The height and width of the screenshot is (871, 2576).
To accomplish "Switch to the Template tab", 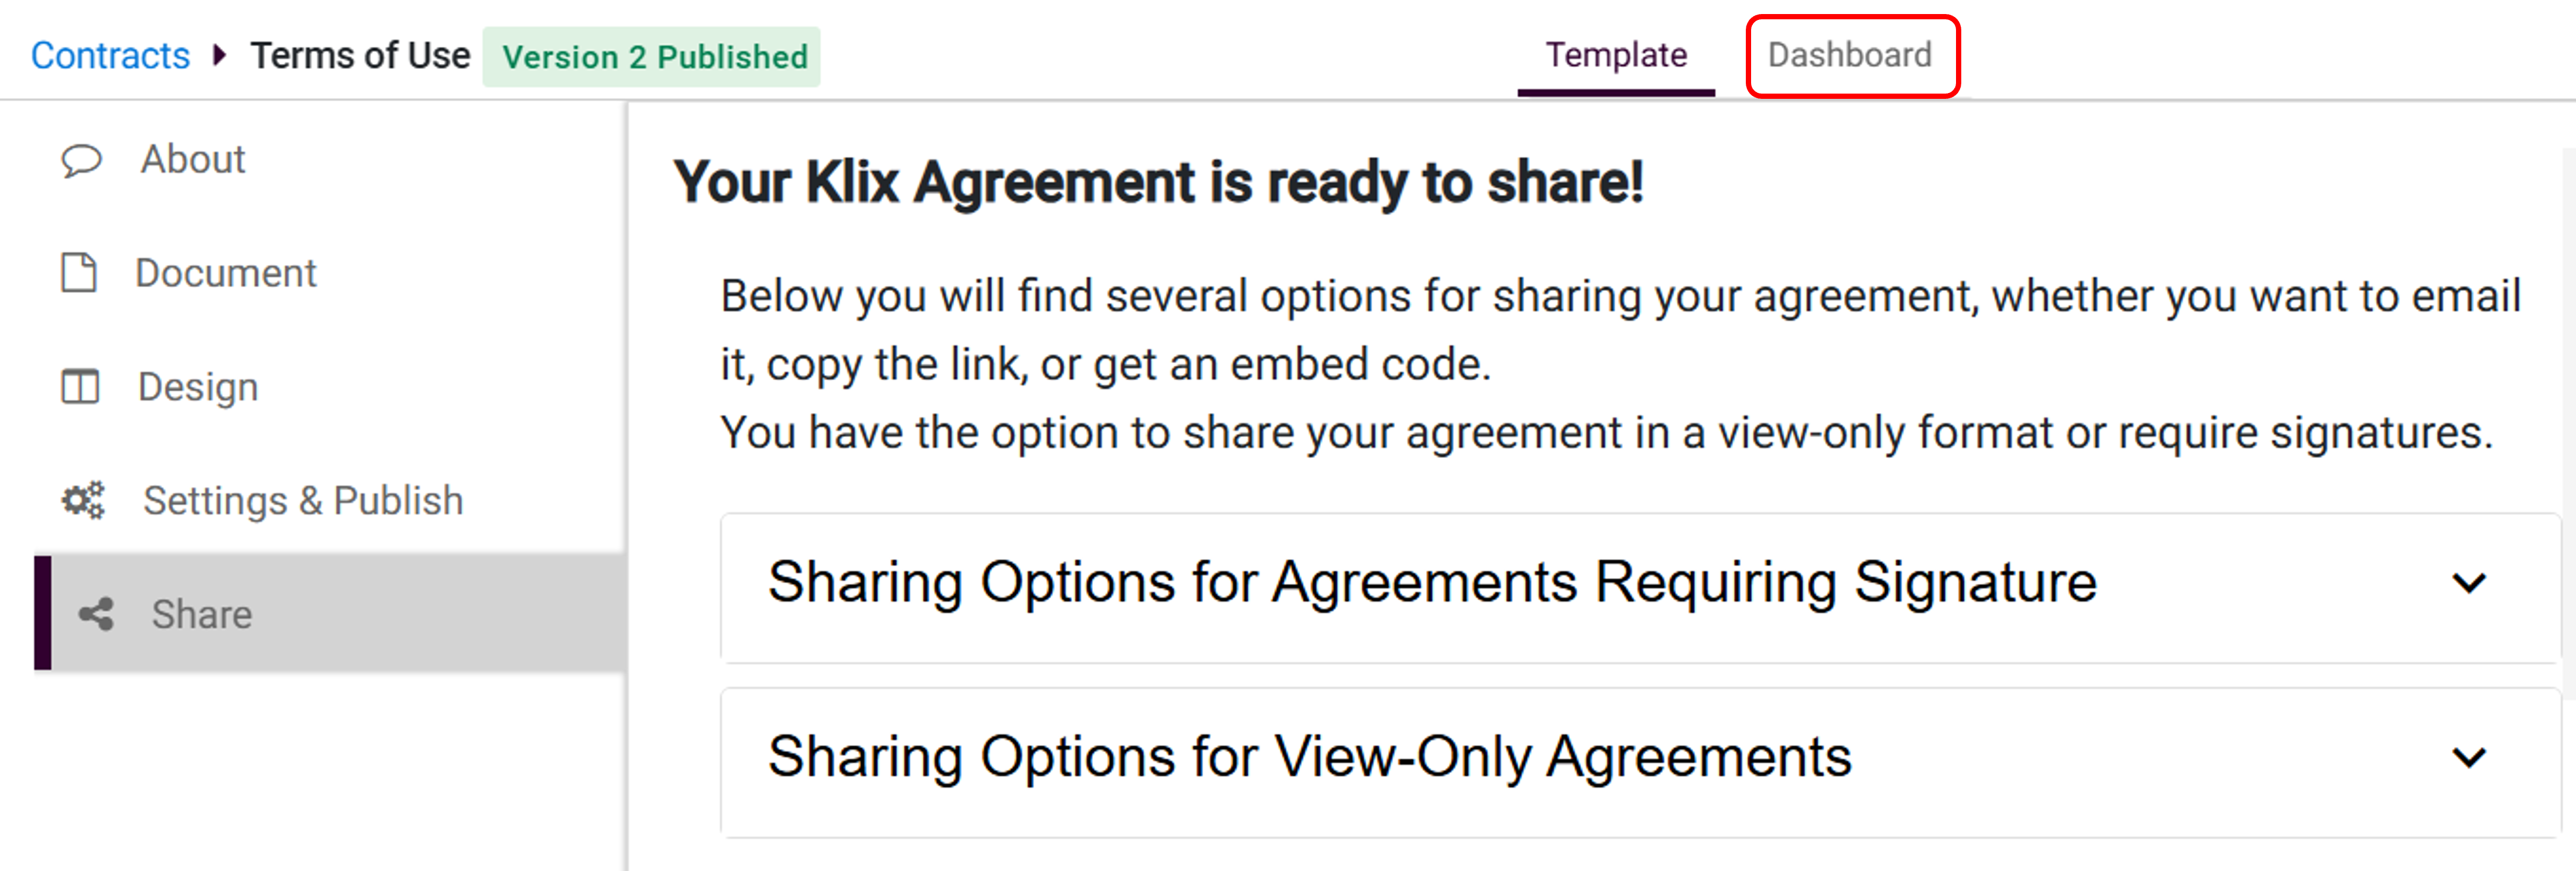I will pos(1615,55).
